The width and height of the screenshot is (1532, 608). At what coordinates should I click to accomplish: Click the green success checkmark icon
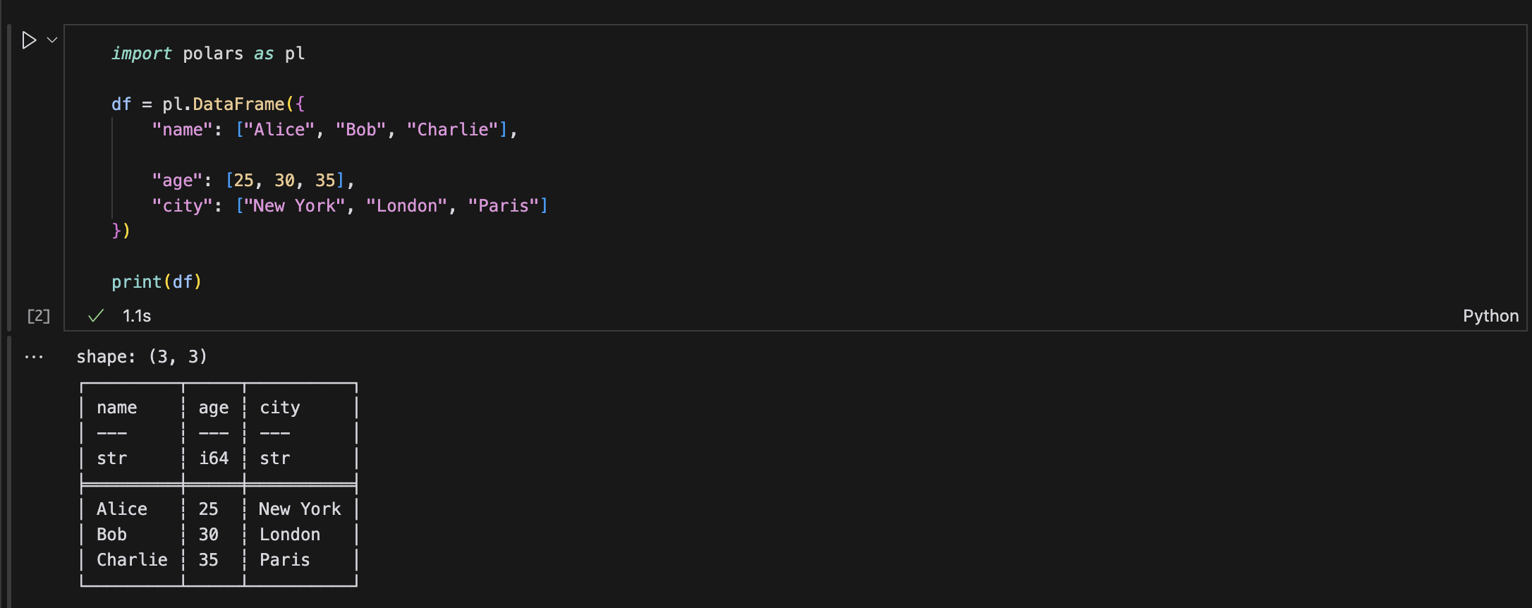[95, 315]
